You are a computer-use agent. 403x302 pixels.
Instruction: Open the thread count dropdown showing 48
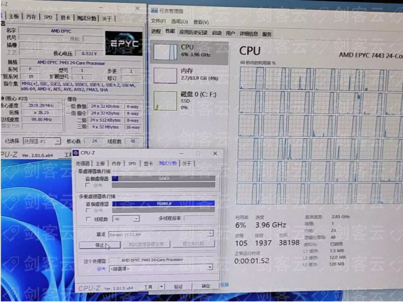click(126, 219)
